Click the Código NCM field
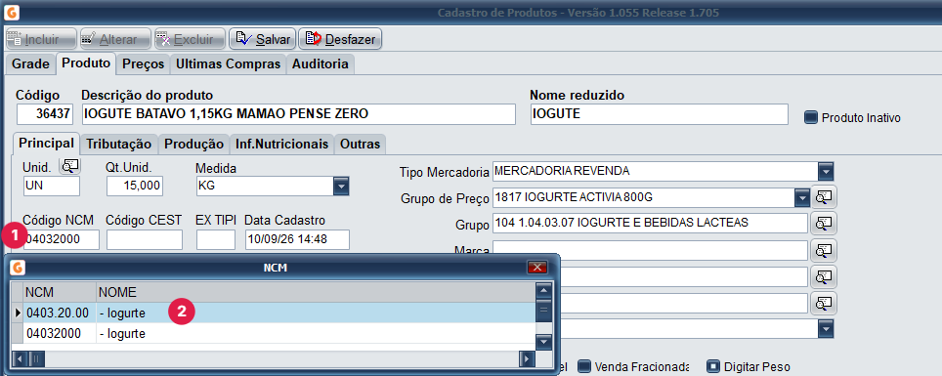This screenshot has width=942, height=376. [62, 239]
